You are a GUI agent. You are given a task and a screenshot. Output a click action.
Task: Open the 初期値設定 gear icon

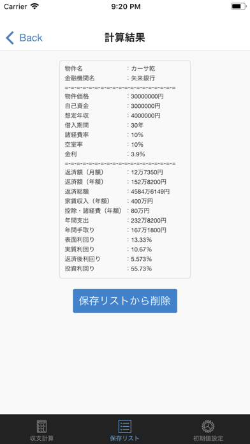[208, 426]
